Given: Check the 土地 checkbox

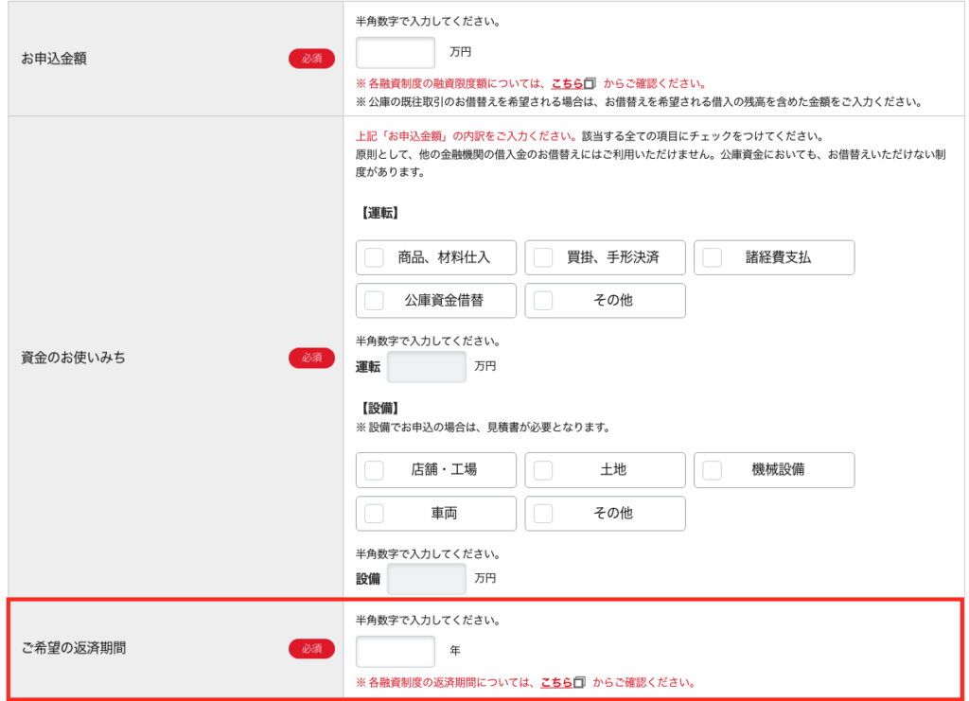Looking at the screenshot, I should point(543,470).
